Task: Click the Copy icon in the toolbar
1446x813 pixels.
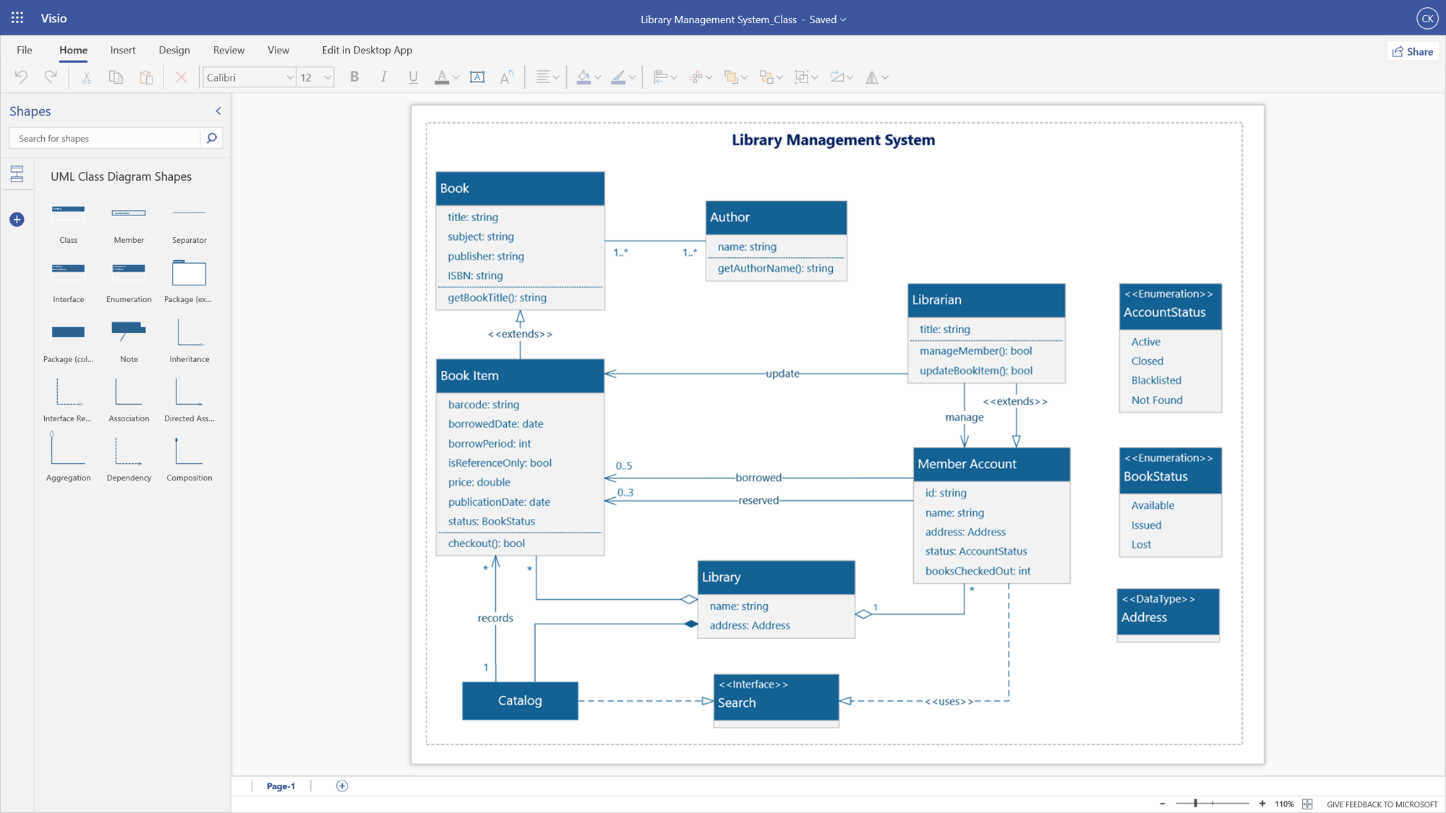Action: 116,77
